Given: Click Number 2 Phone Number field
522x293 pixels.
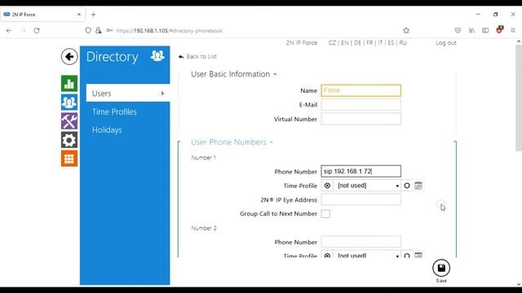Looking at the screenshot, I should point(361,242).
